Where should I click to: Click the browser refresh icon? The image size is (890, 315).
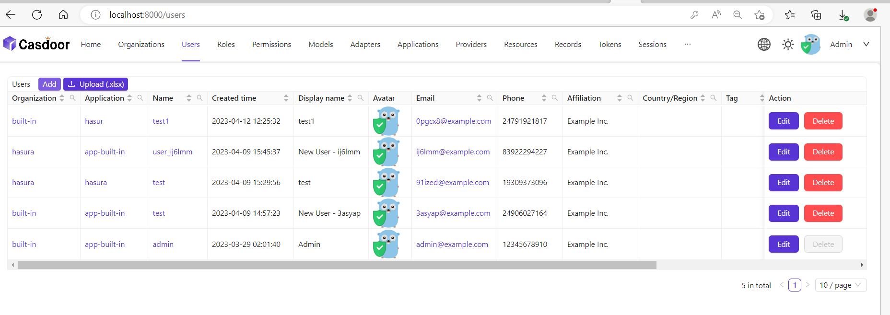pyautogui.click(x=37, y=15)
